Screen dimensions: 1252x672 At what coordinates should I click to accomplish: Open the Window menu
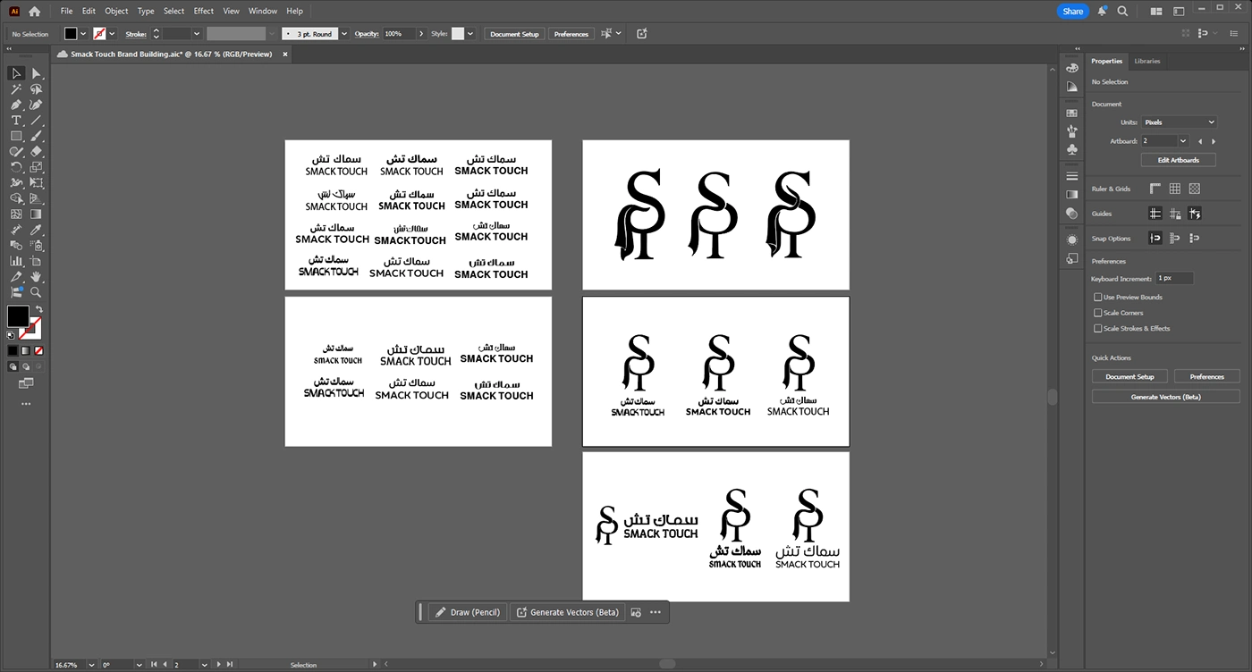click(x=263, y=12)
